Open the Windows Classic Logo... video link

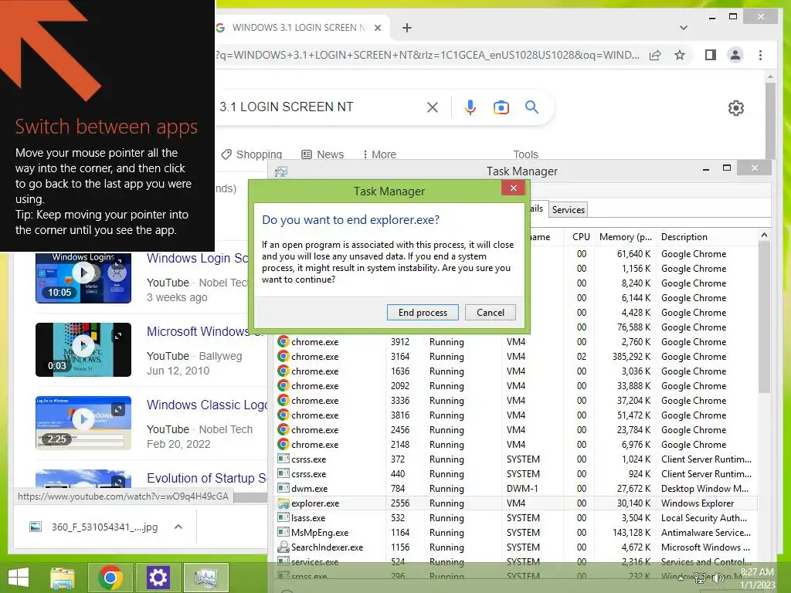click(x=207, y=405)
